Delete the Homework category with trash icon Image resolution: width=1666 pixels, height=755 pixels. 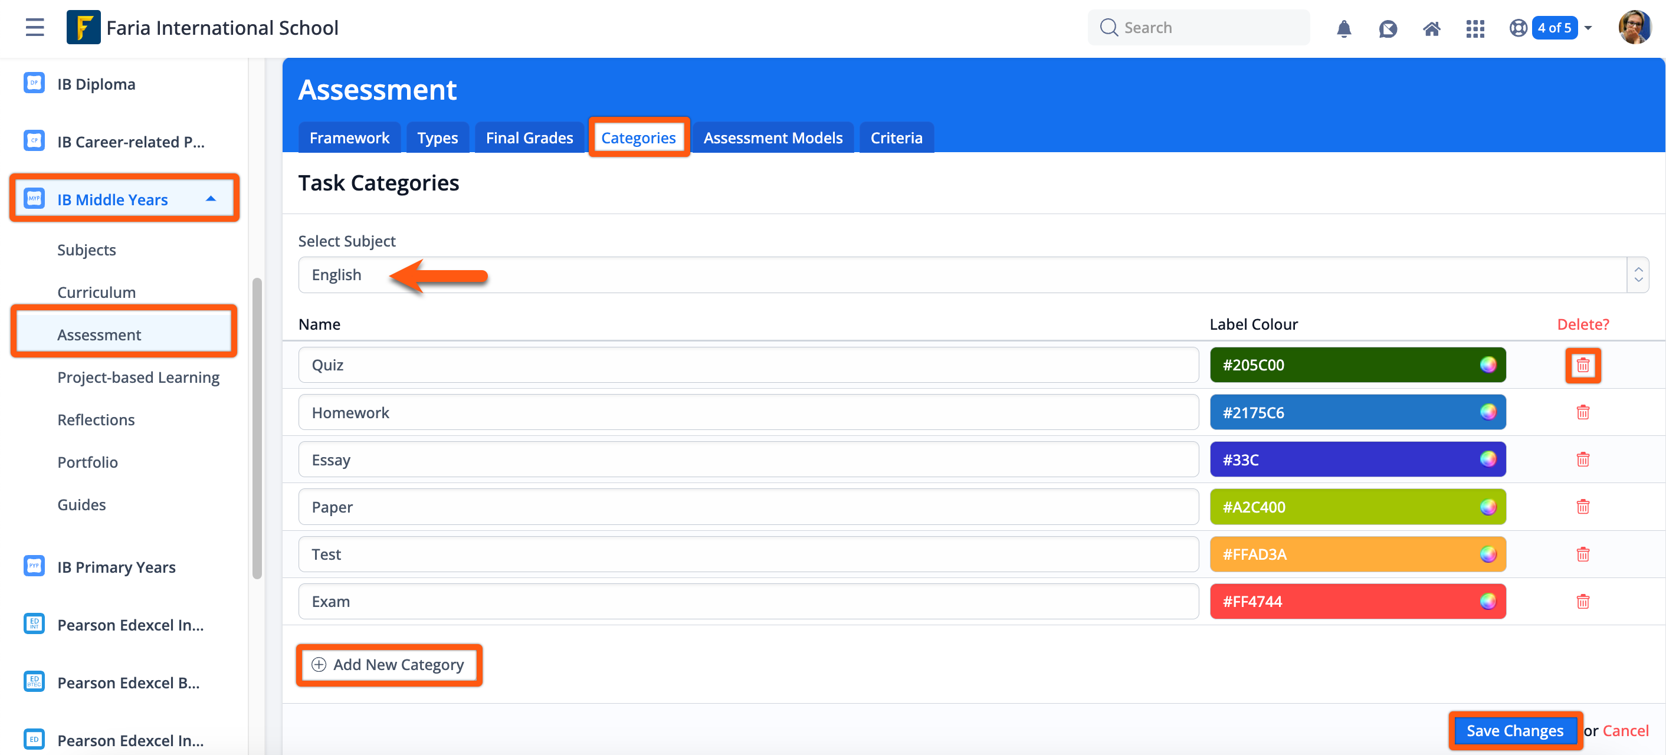click(x=1583, y=412)
